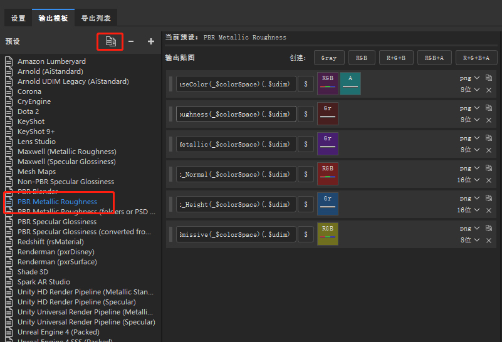Delete the Metallic output map with X

pos(489,150)
